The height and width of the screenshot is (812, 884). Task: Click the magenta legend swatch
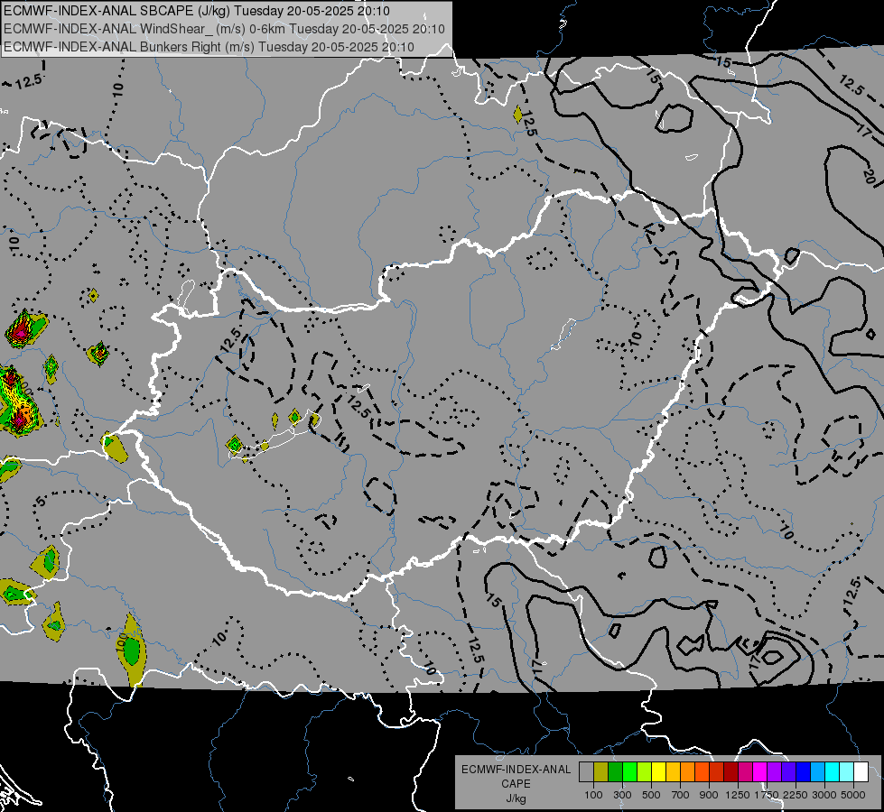[759, 771]
